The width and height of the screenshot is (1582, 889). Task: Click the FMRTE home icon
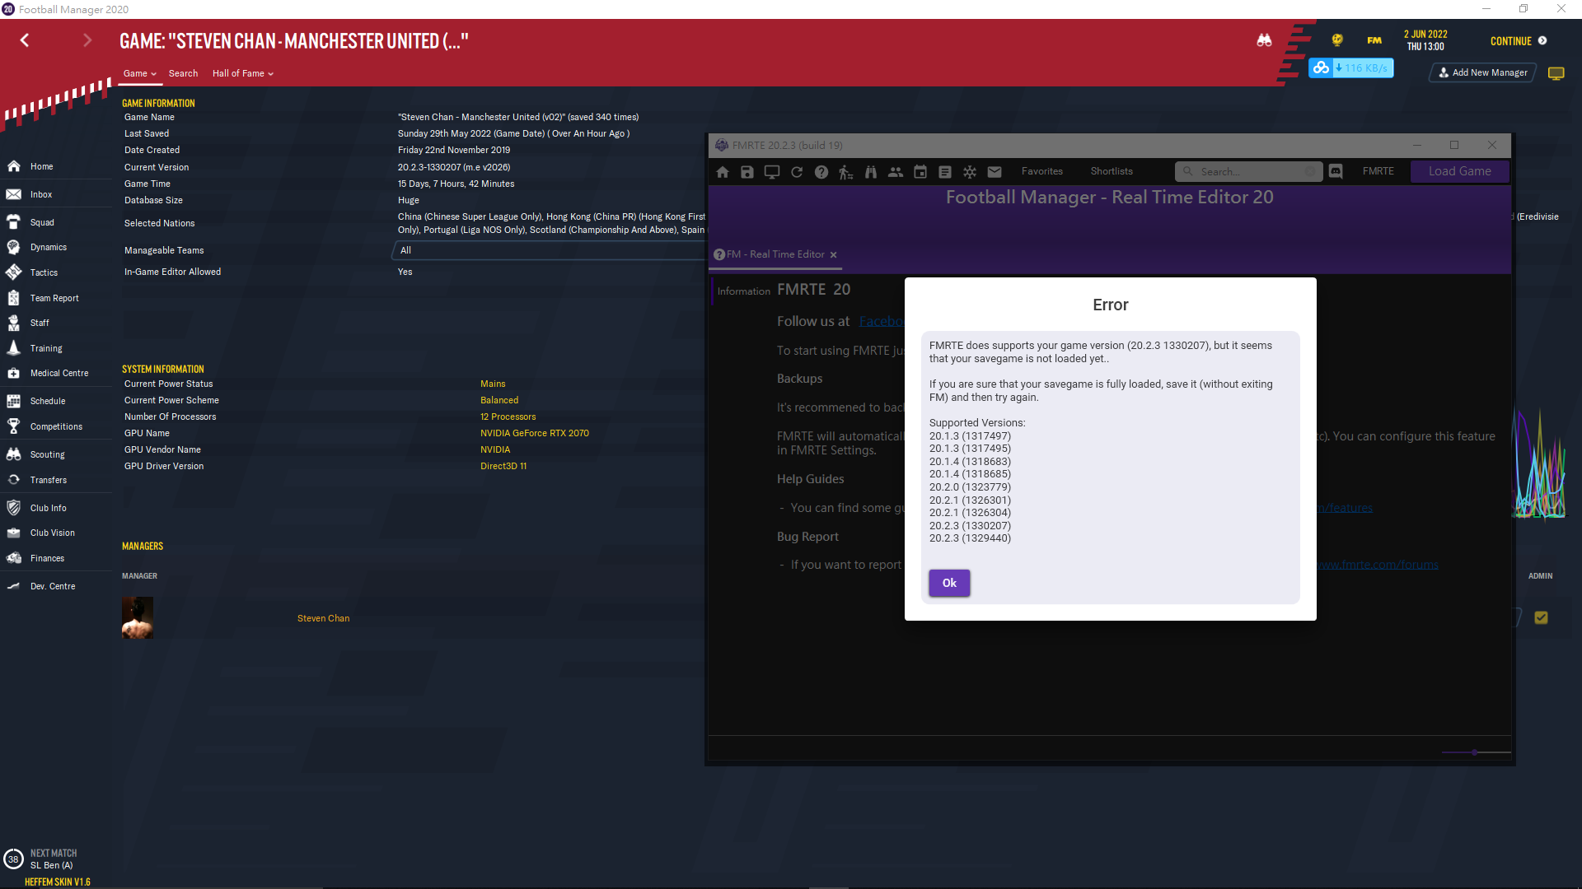723,172
